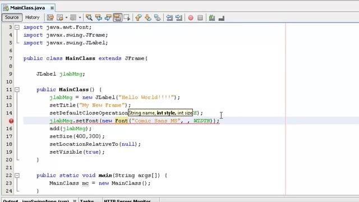Switch to History view
Image resolution: width=359 pixels, height=202 pixels.
pyautogui.click(x=33, y=17)
